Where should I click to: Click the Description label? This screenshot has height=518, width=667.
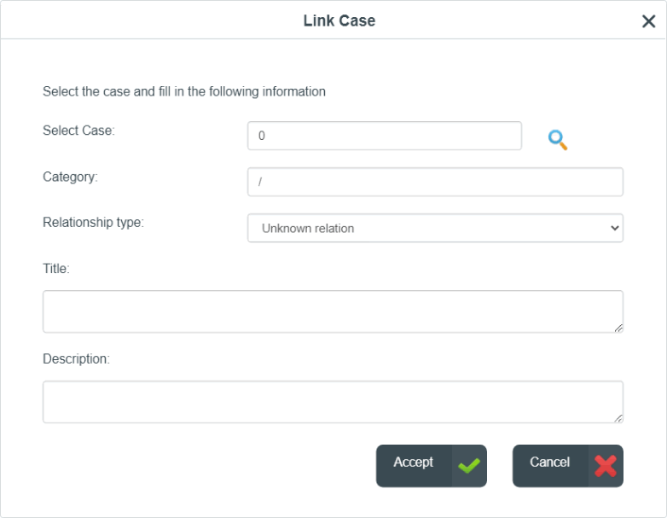tap(76, 358)
